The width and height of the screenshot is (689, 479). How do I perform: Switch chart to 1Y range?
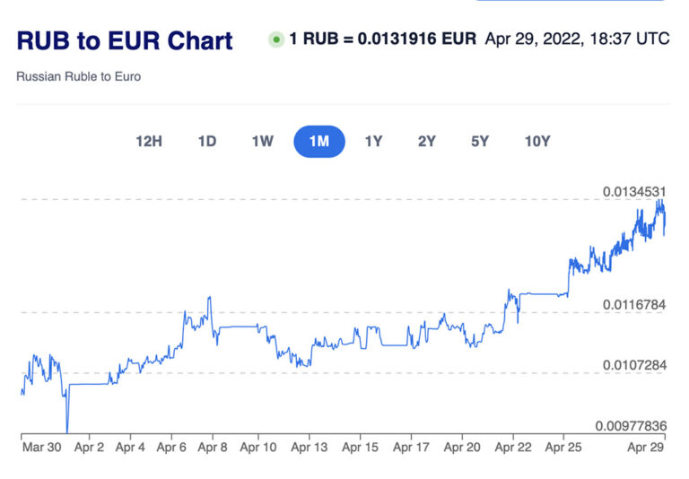coord(373,141)
